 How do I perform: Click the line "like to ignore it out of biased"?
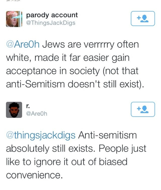66,162
